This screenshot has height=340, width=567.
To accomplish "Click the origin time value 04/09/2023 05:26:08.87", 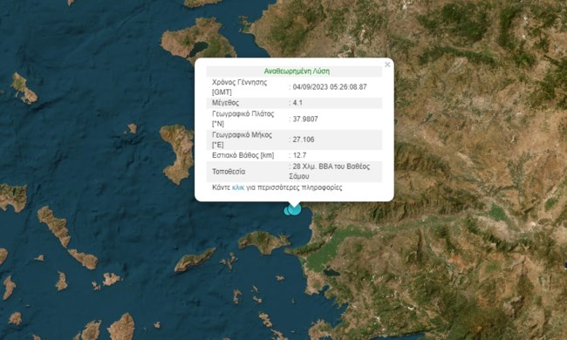I will point(330,87).
